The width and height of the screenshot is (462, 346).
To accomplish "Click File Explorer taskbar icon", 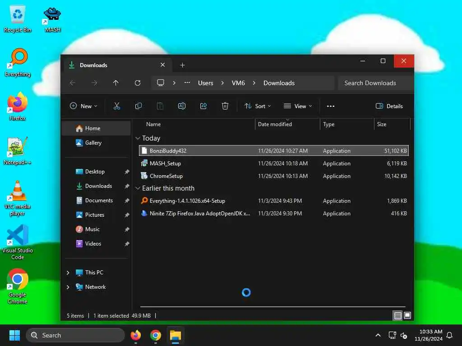I will (x=176, y=335).
